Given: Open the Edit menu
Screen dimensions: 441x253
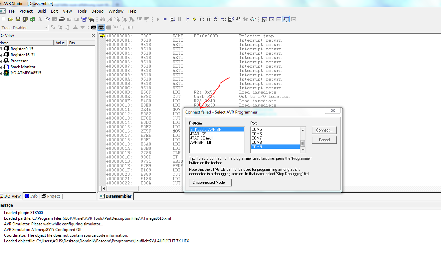Looking at the screenshot, I should click(x=54, y=11).
